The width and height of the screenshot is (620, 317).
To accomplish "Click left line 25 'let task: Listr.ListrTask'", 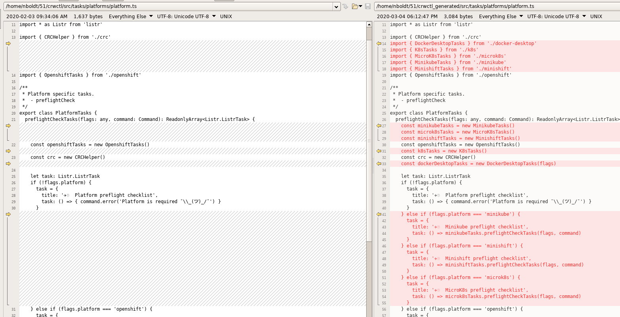I will coord(65,176).
